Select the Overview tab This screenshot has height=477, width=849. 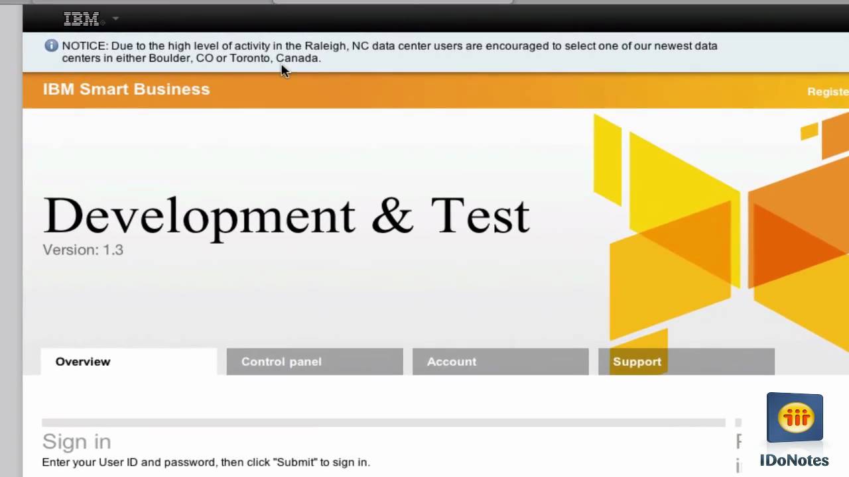[x=129, y=362]
